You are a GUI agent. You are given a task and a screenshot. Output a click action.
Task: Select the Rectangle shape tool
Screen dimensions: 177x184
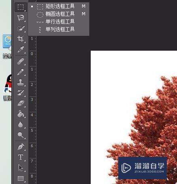tap(21, 178)
